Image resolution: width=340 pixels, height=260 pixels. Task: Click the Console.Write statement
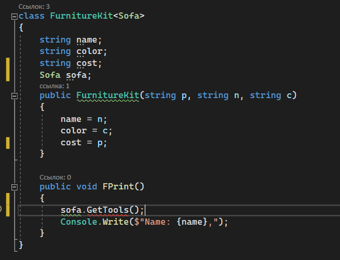(144, 222)
